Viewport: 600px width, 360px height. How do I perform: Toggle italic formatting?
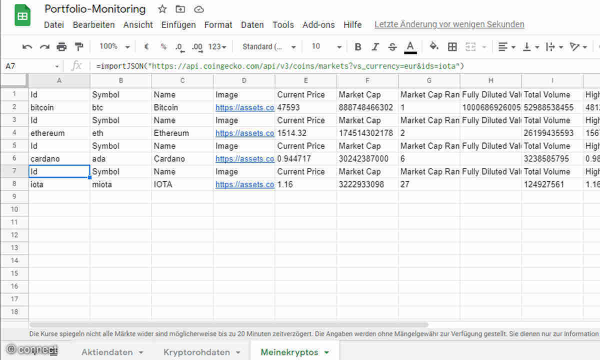375,47
